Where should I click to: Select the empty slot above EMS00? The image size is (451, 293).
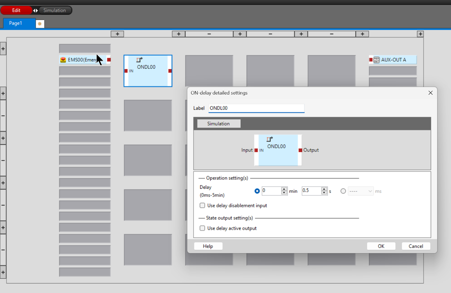coord(85,48)
